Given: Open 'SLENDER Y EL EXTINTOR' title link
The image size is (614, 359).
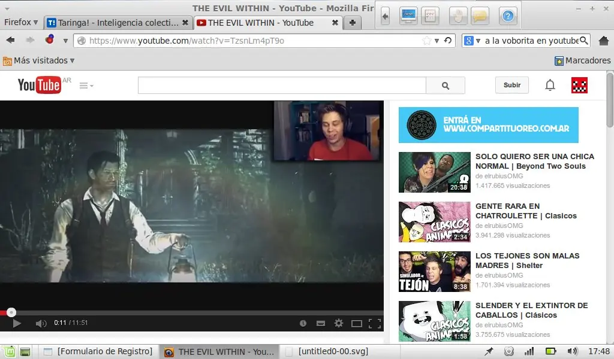Looking at the screenshot, I should 531,310.
